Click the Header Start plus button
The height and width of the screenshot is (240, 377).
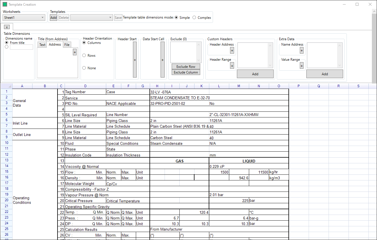135,60
